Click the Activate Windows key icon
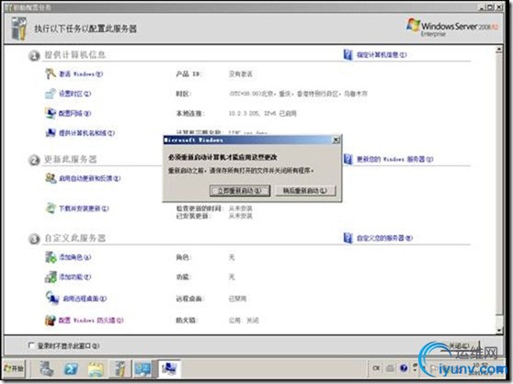Viewport: 513px width, 384px height. tap(51, 73)
